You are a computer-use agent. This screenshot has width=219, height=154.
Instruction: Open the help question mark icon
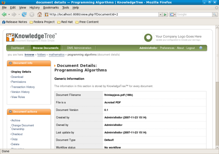coord(201,48)
